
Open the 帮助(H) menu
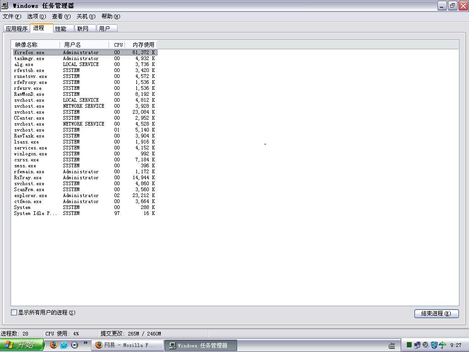[111, 16]
